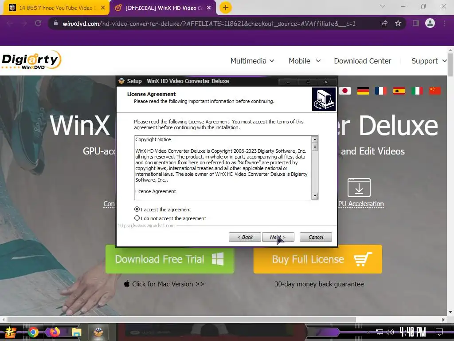Go Back in the setup wizard
The width and height of the screenshot is (454, 341).
pyautogui.click(x=245, y=237)
